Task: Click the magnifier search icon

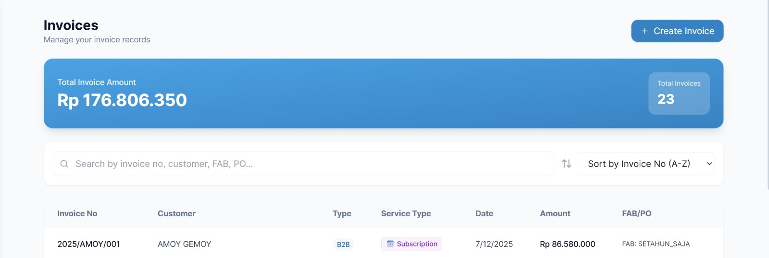Action: click(x=64, y=164)
